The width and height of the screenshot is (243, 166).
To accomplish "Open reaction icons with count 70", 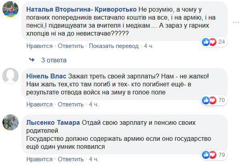I will coord(215,100).
